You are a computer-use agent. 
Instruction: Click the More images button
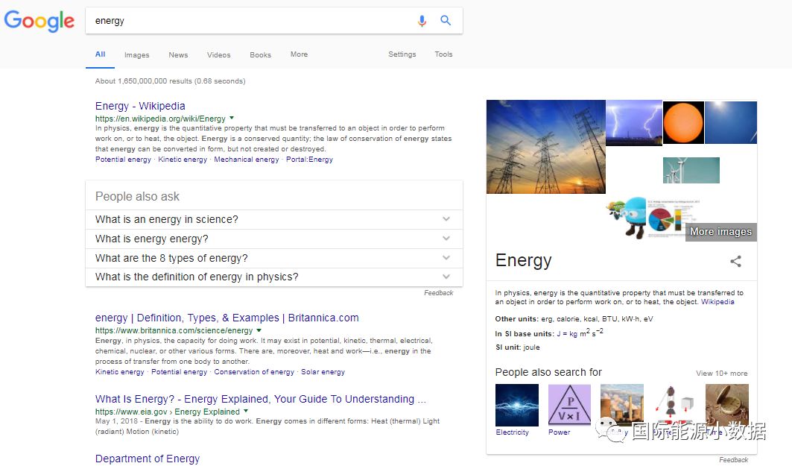pyautogui.click(x=720, y=232)
